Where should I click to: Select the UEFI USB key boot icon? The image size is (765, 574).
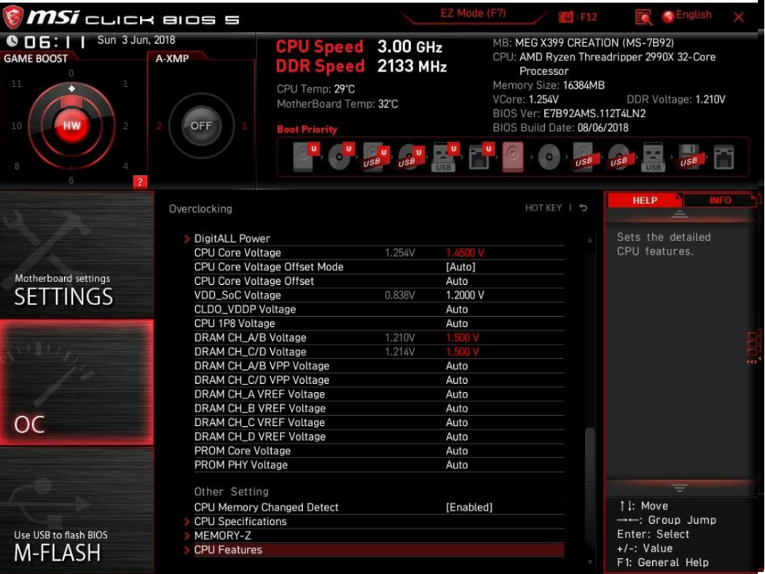tap(445, 157)
